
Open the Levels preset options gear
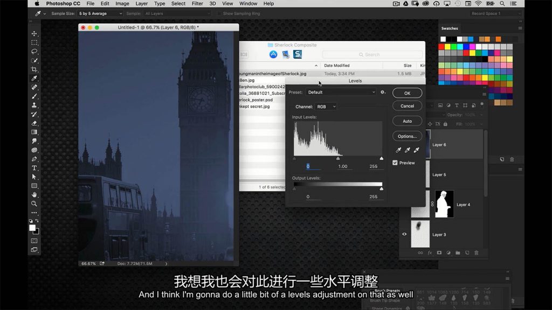pyautogui.click(x=383, y=92)
